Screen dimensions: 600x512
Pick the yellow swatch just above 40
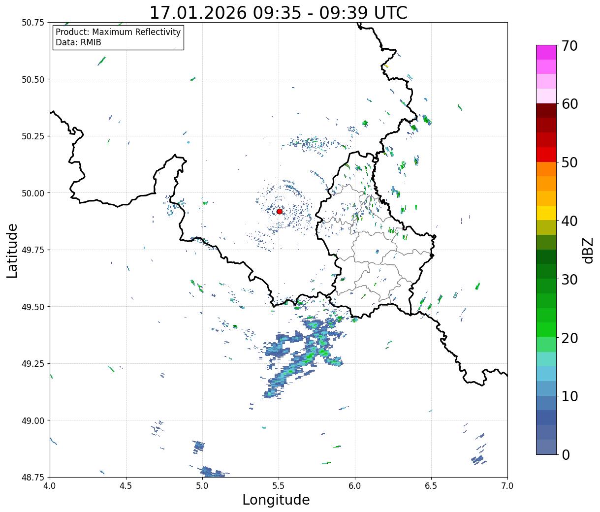(x=546, y=213)
